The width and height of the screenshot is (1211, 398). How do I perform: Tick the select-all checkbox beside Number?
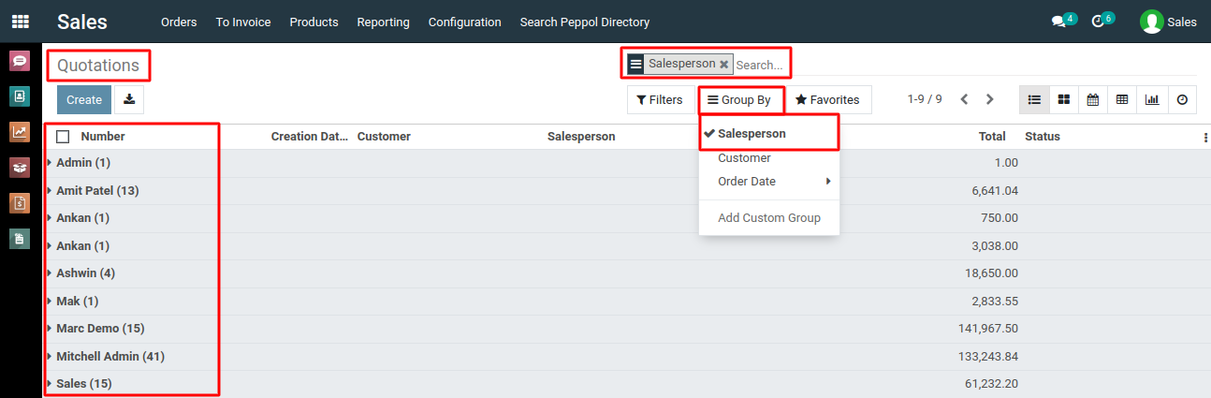click(x=63, y=137)
